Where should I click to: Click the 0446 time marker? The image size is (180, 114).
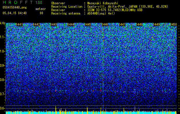(x=105, y=25)
